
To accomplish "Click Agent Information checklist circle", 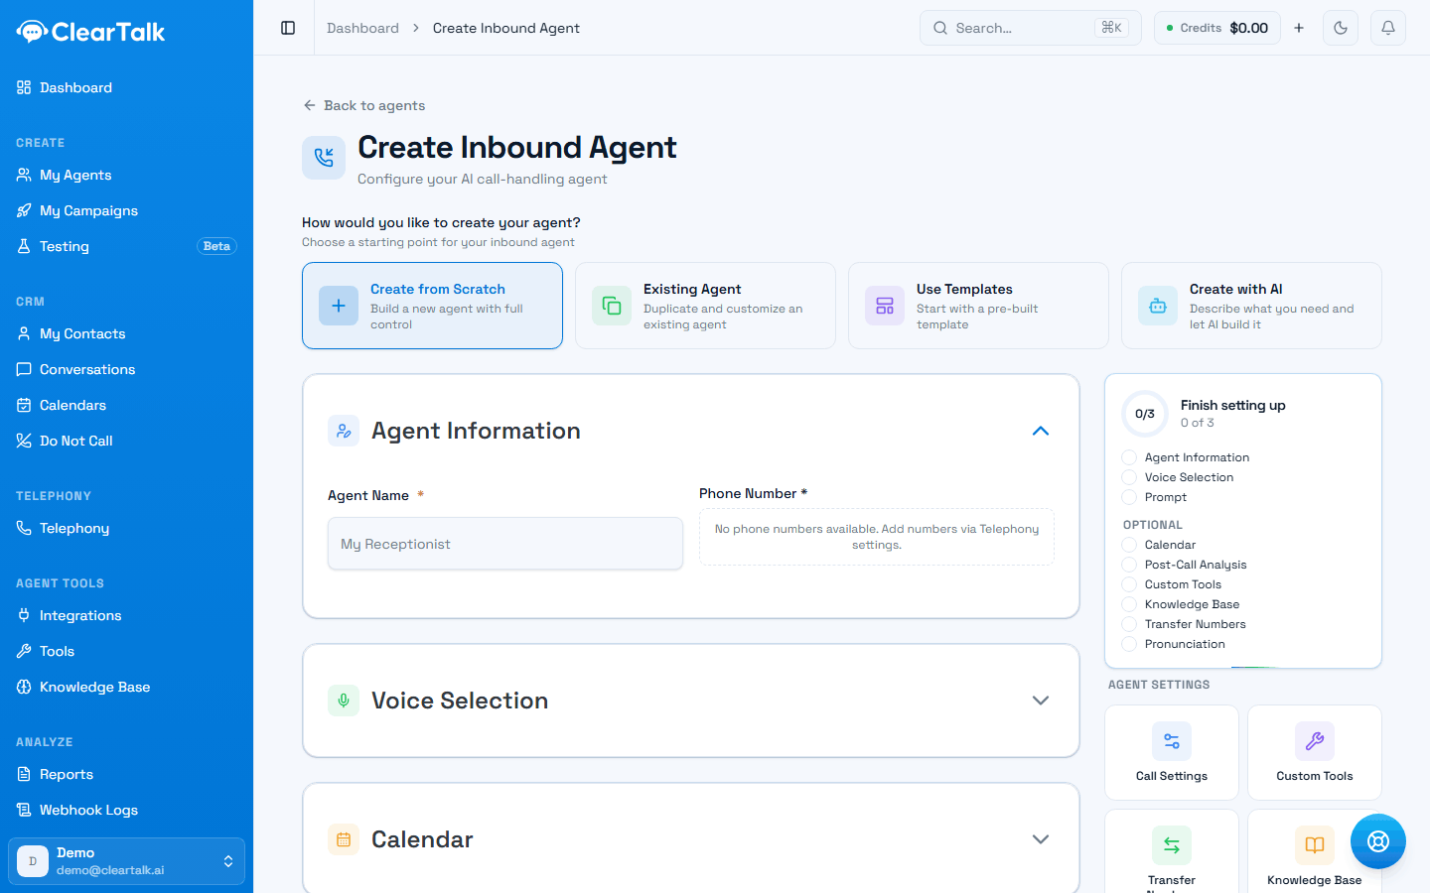I will pos(1129,457).
